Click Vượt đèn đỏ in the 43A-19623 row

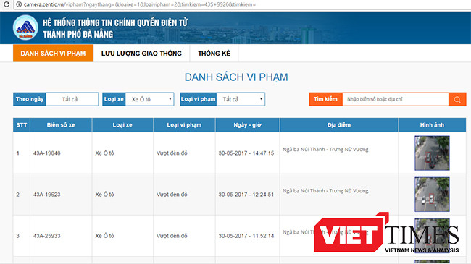point(172,195)
